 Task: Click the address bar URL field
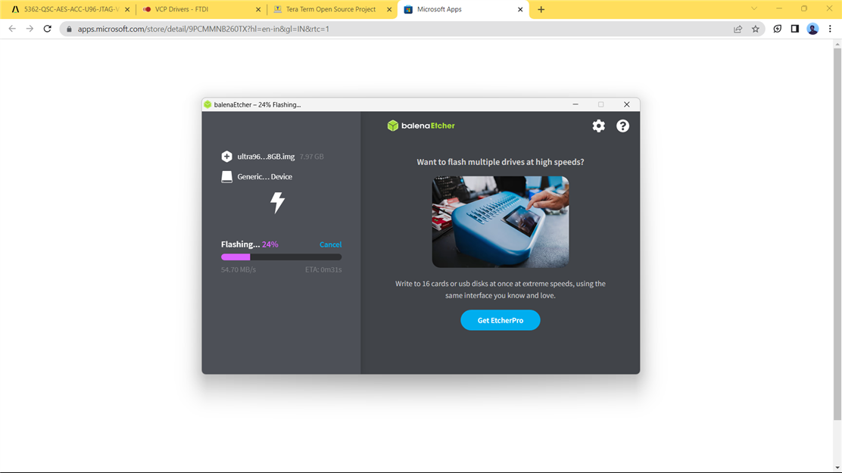(413, 29)
